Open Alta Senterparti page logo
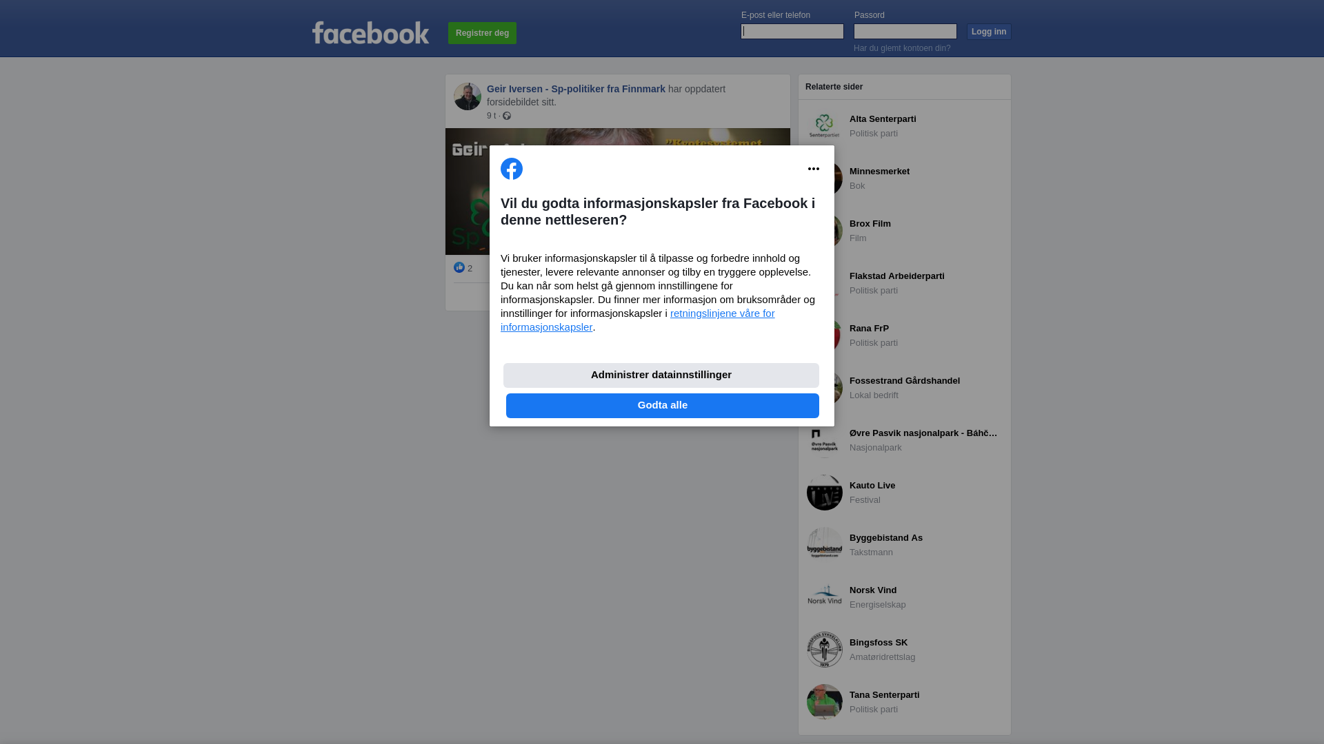 point(825,126)
